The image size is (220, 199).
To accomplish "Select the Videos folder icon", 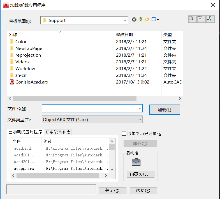I will pyautogui.click(x=12, y=62).
